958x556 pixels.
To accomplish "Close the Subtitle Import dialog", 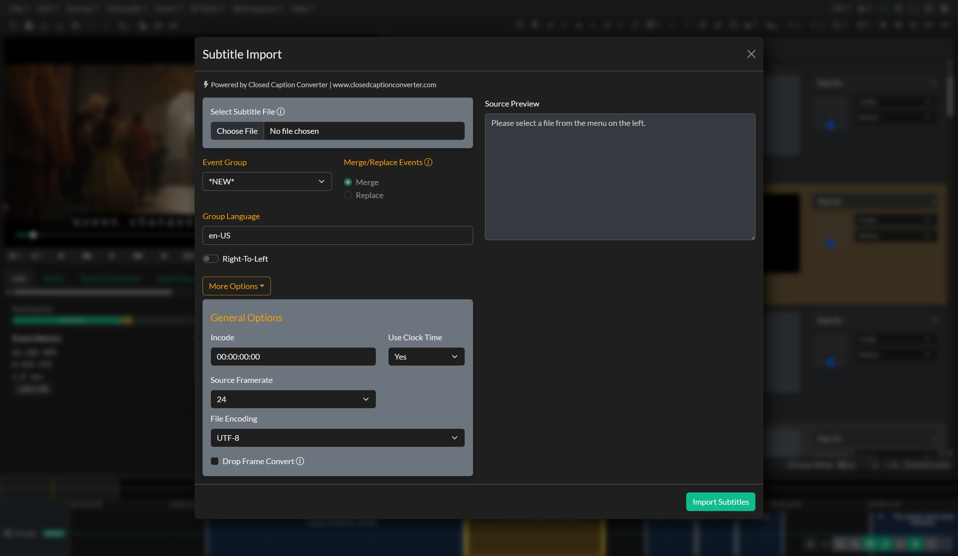I will (751, 54).
